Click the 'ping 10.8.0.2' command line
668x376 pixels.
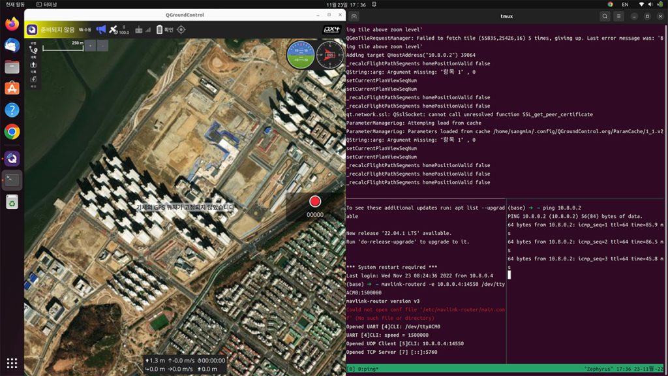(562, 208)
